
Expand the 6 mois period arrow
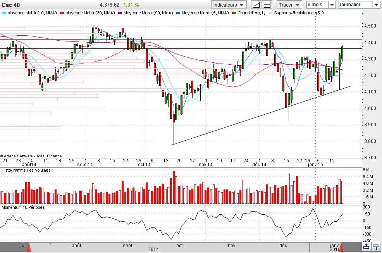pos(332,5)
